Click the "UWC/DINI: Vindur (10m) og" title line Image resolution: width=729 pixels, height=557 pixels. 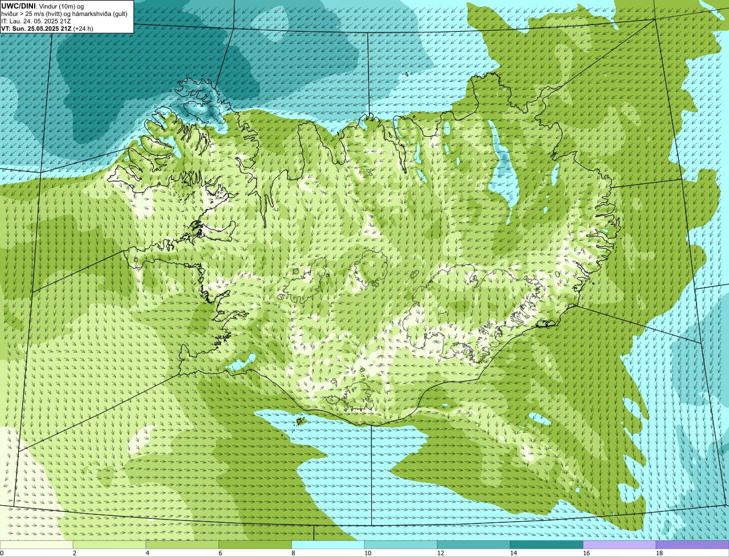(43, 6)
